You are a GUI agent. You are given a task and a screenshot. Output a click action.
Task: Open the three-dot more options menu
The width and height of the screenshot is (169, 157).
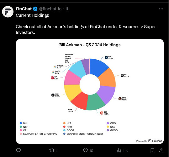(161, 9)
